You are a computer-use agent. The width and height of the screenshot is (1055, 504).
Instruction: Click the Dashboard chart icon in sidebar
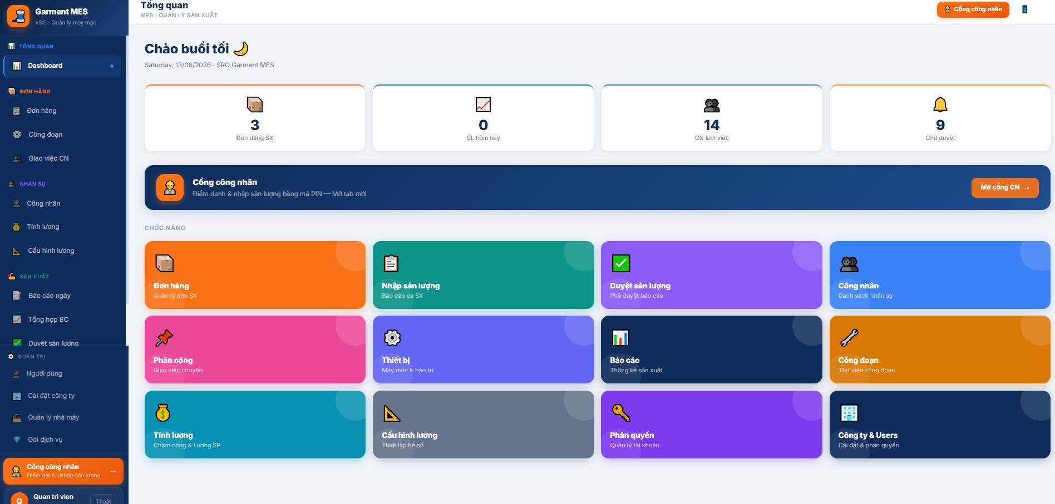click(x=17, y=66)
